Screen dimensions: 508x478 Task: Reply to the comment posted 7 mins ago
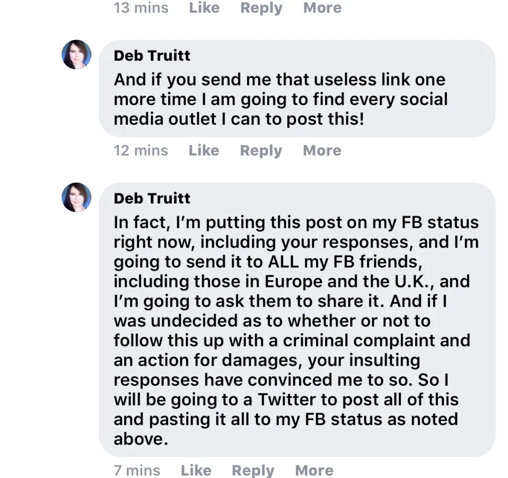[x=253, y=470]
